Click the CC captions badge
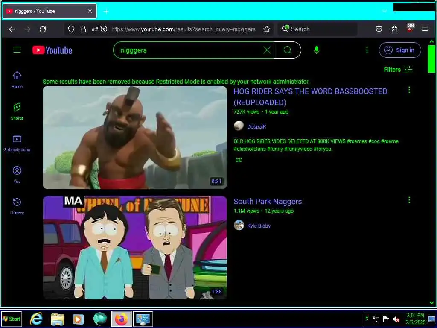This screenshot has height=328, width=437. pyautogui.click(x=239, y=160)
